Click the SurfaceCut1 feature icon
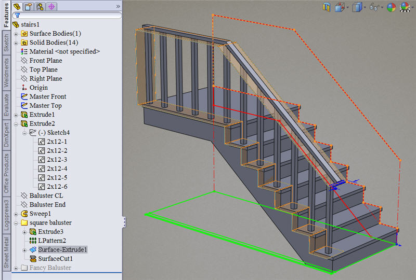The image size is (416, 280). (33, 259)
